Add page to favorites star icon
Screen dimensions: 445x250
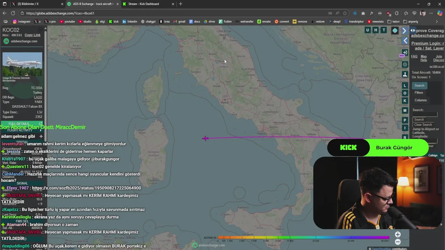pyautogui.click(x=345, y=13)
